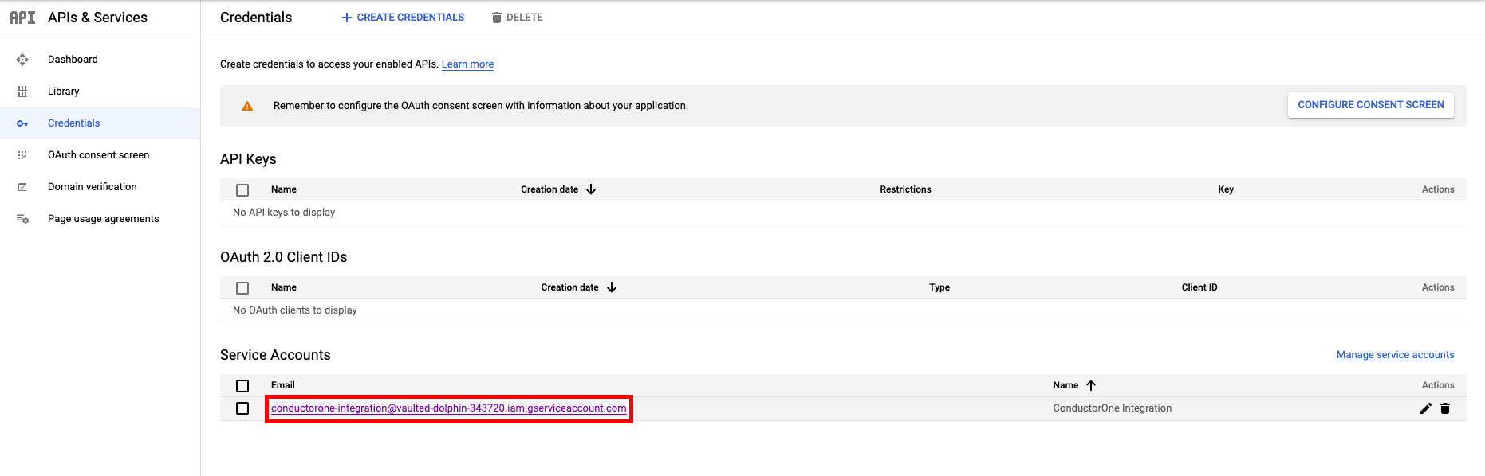Click the Credentials page title
Screen dimensions: 1485x476
(x=256, y=18)
